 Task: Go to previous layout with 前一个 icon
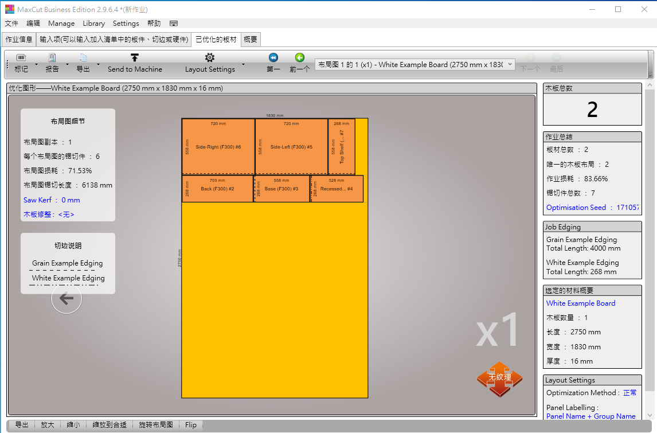point(299,58)
